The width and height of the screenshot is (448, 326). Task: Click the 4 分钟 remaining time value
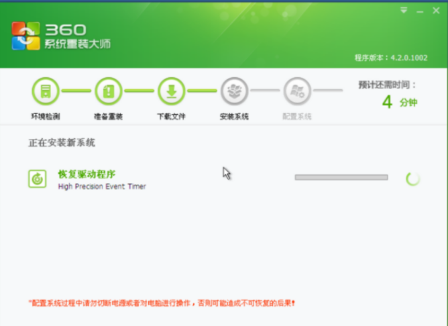pyautogui.click(x=400, y=102)
